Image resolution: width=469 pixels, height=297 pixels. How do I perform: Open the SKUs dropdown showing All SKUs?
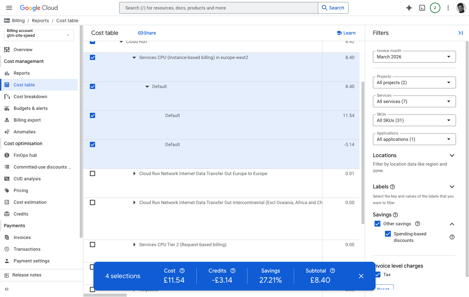(414, 120)
